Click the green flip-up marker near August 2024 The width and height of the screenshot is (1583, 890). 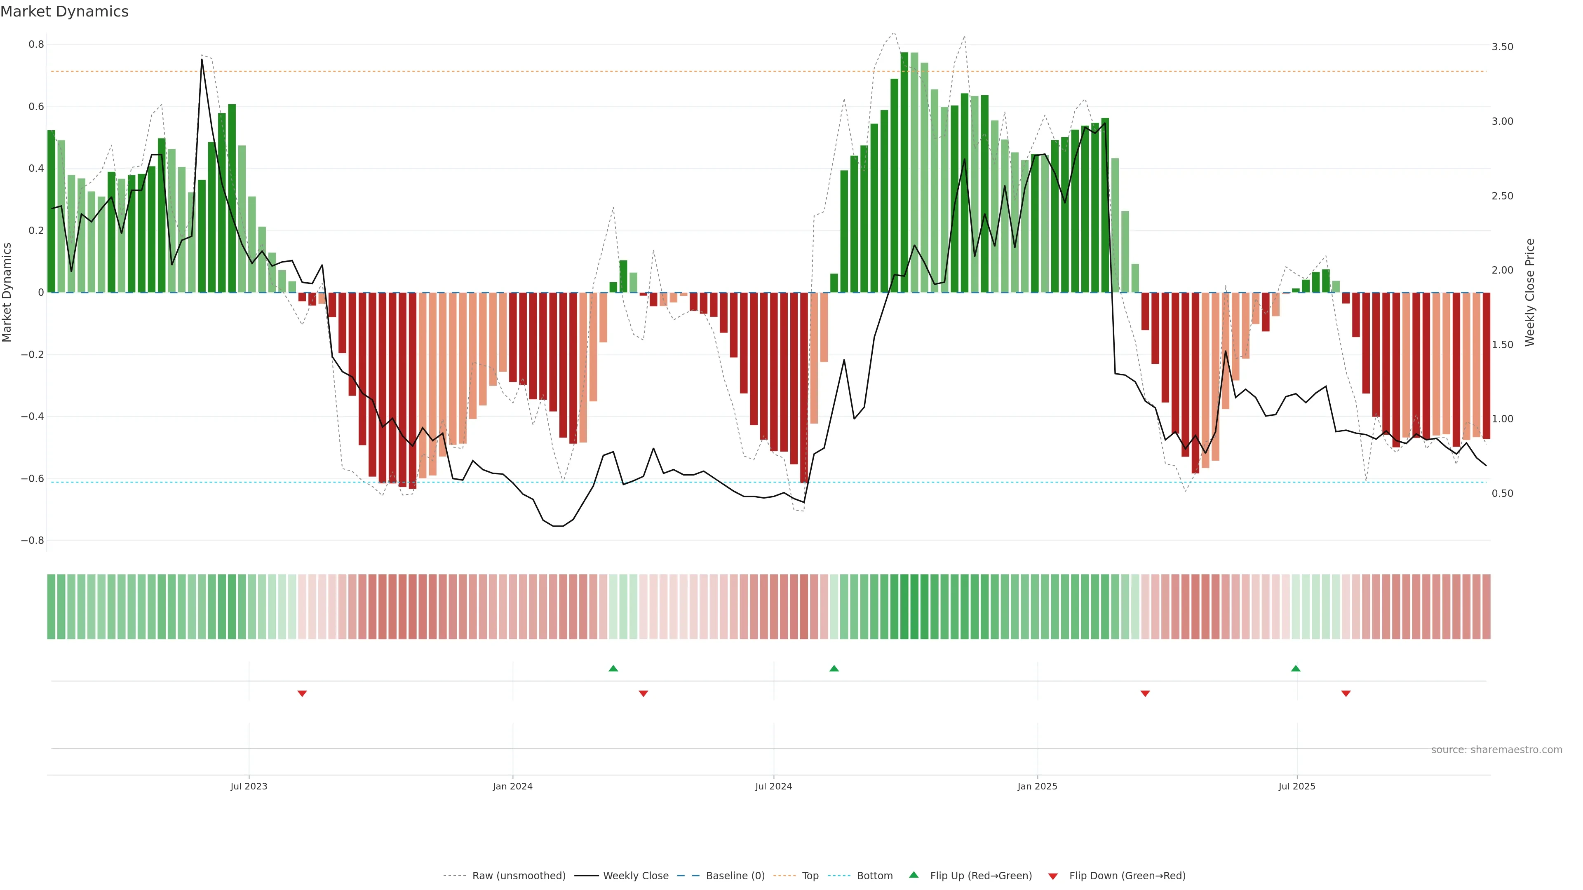(x=834, y=668)
